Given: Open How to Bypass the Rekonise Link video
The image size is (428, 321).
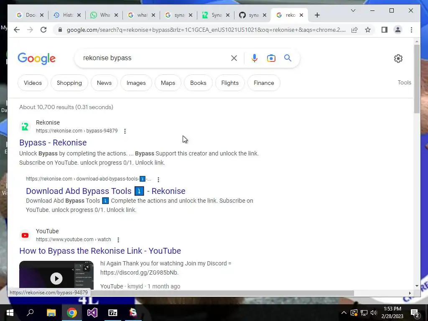Looking at the screenshot, I should [x=100, y=251].
